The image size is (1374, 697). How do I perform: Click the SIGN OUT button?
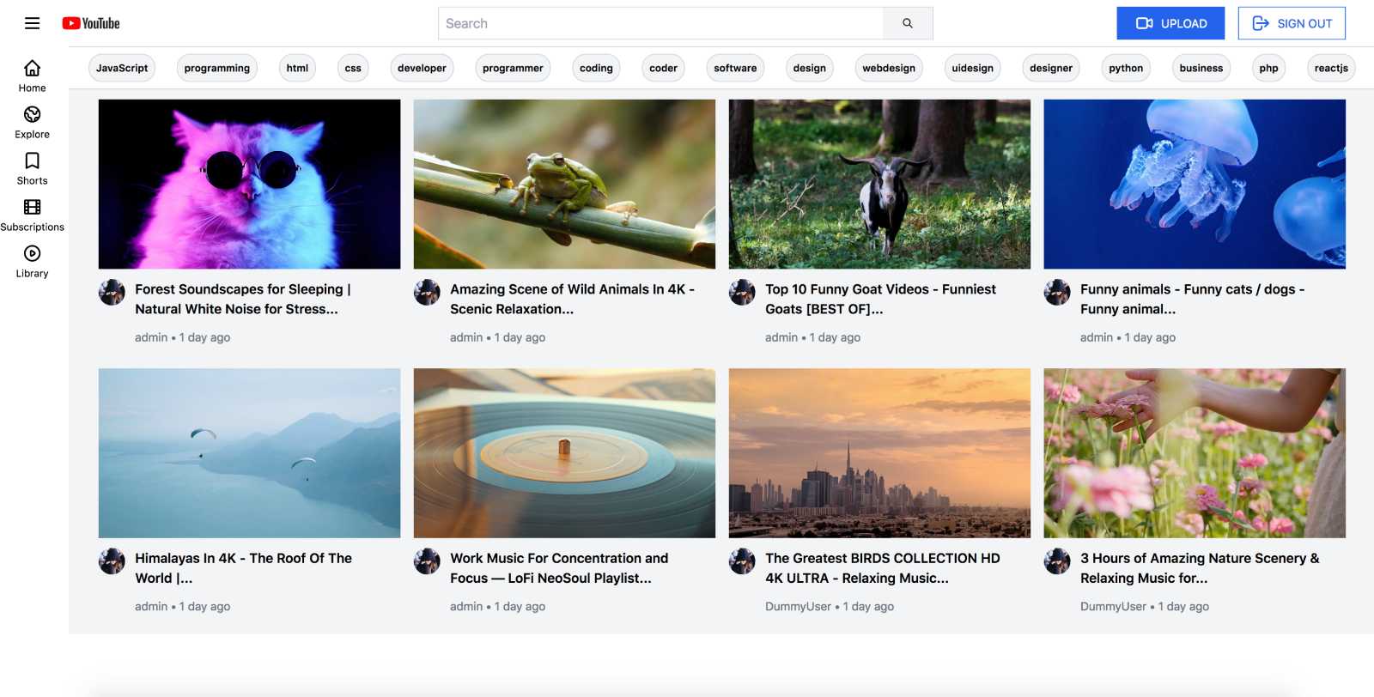click(1292, 23)
